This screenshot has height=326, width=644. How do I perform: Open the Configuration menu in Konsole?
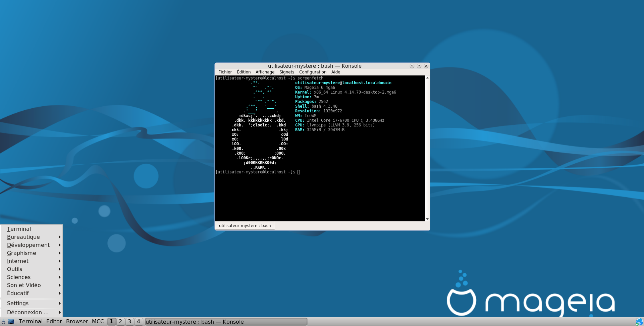[x=313, y=72]
